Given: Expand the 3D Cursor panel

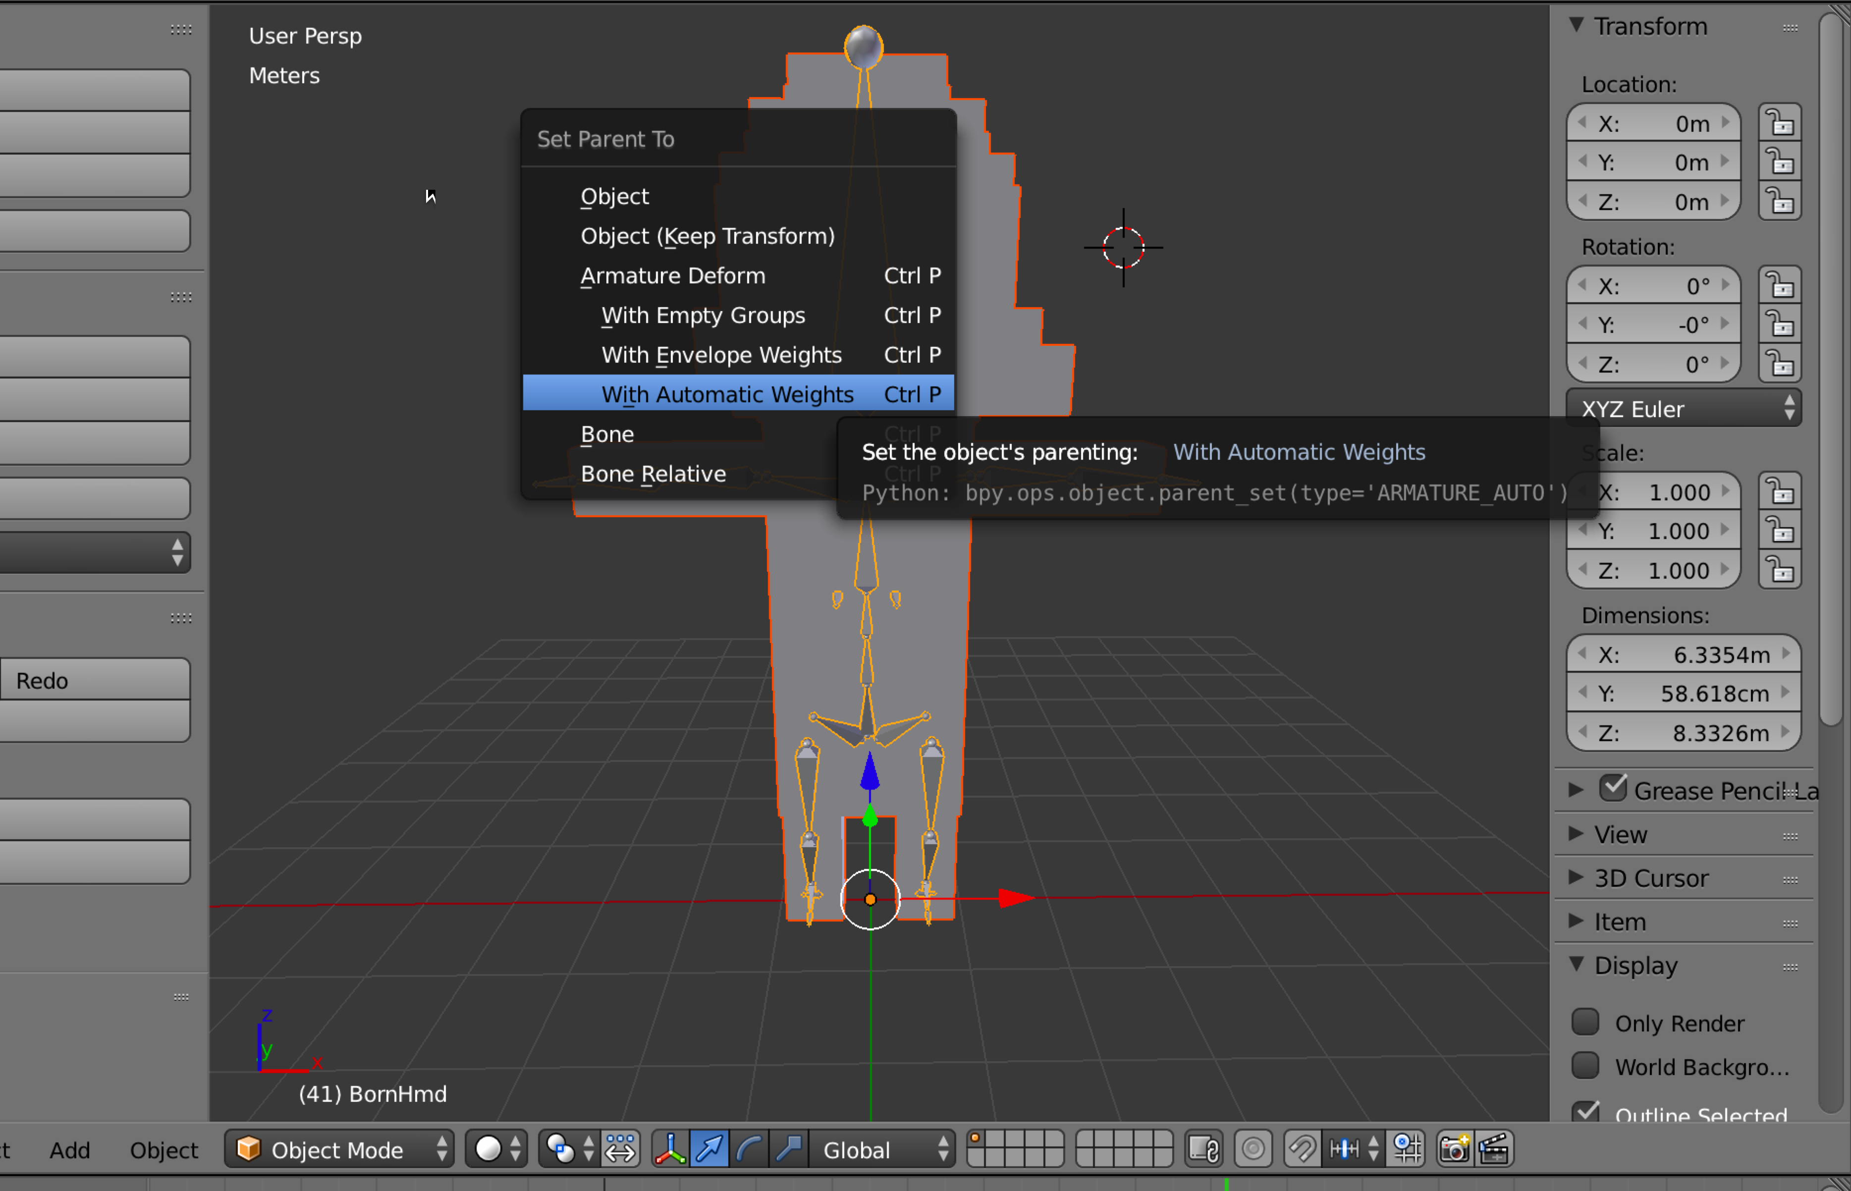Looking at the screenshot, I should point(1651,878).
